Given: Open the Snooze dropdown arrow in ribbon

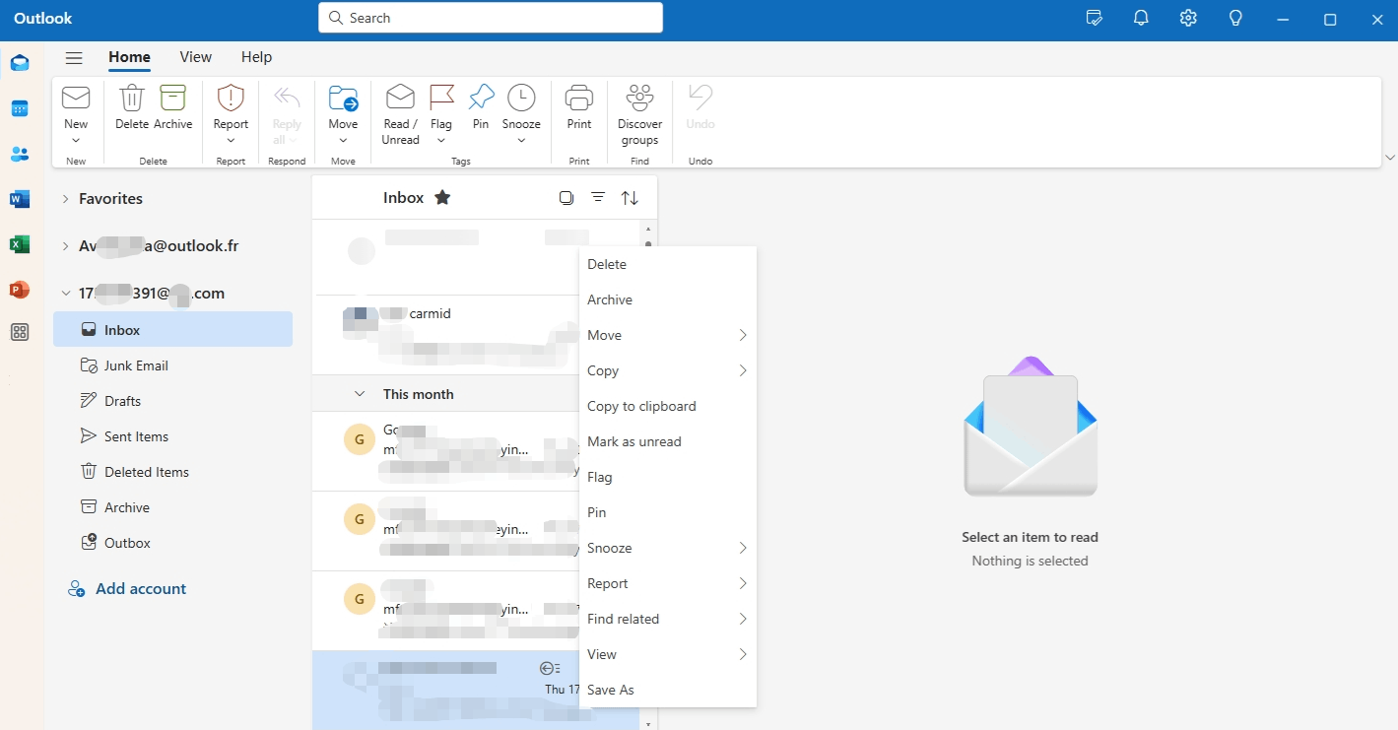Looking at the screenshot, I should click(521, 141).
